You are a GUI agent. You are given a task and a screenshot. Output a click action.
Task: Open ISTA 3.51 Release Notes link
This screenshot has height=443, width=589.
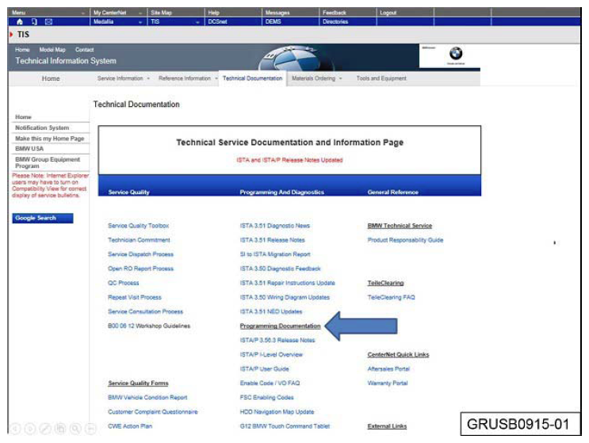click(x=273, y=240)
